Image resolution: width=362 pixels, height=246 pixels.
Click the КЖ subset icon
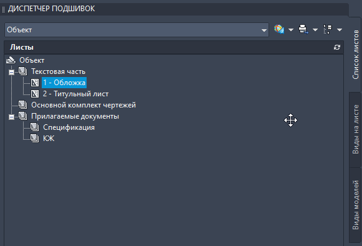tap(35, 139)
